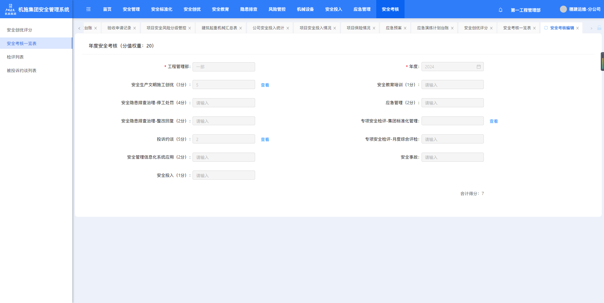Screen dimensions: 604x303
Task: Collapse the sidebar with the hamburger icon
Action: (x=88, y=9)
